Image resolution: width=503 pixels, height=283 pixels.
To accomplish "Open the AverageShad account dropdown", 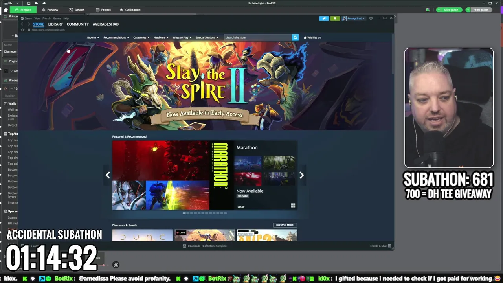I will point(354,18).
